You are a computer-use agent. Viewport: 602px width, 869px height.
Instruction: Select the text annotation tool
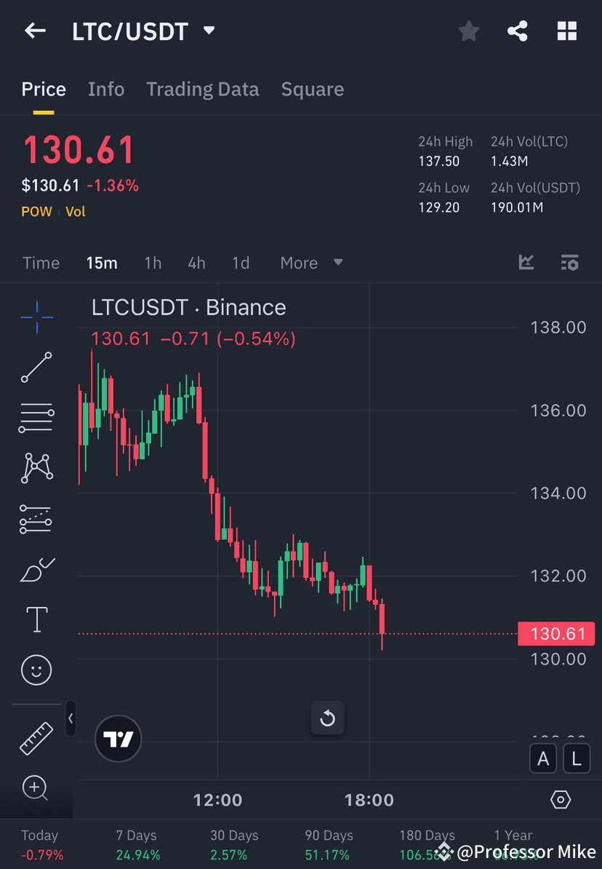(x=36, y=619)
